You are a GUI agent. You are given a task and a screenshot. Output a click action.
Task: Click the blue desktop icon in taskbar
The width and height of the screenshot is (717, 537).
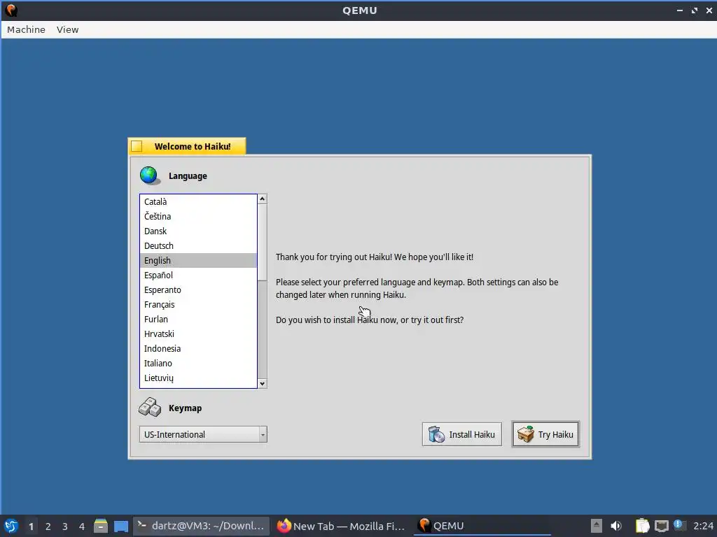[x=121, y=527]
